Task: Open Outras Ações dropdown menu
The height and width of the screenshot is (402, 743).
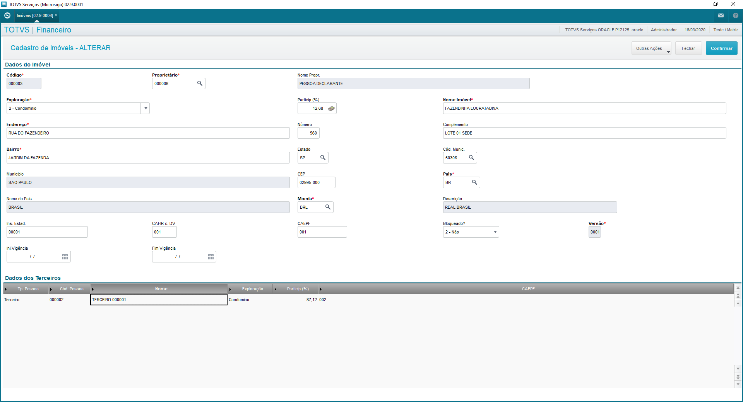Action: (651, 48)
